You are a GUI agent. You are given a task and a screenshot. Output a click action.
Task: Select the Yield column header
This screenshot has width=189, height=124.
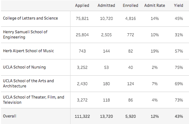179,6
